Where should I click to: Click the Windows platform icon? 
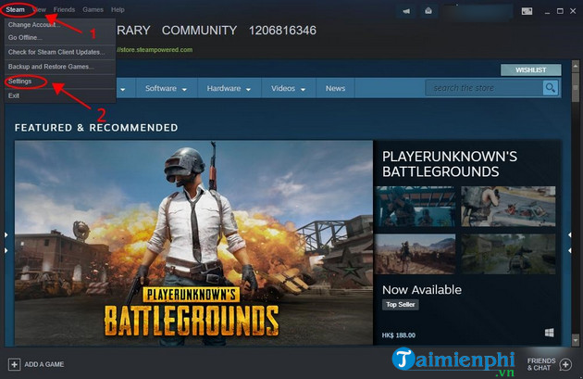pos(549,333)
